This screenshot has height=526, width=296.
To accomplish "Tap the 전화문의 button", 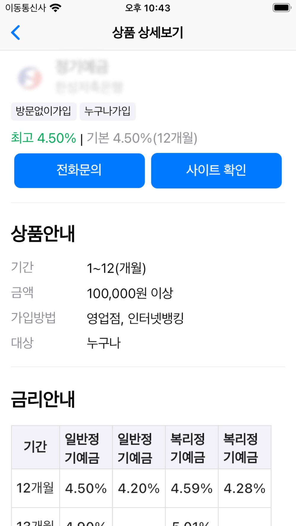I will (79, 170).
